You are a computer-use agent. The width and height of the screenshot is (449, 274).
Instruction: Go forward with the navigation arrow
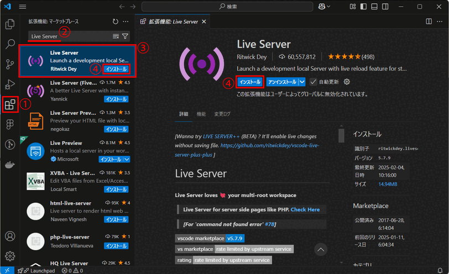click(133, 7)
